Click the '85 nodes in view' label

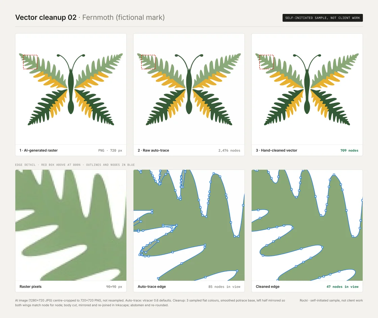point(224,287)
